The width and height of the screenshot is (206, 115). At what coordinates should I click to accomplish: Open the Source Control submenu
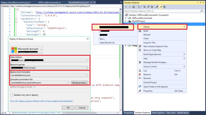coord(162,67)
